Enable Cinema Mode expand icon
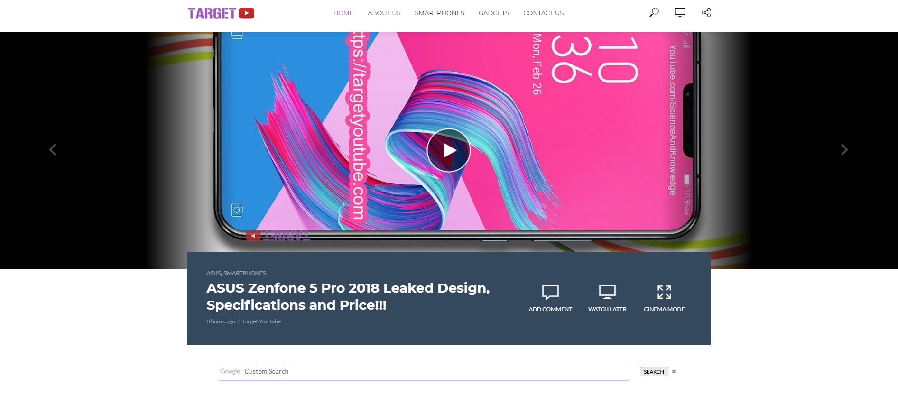The width and height of the screenshot is (898, 394). 664,292
